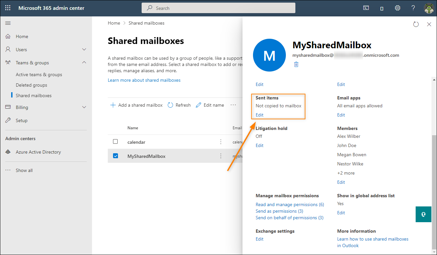This screenshot has height=255, width=437.
Task: Open Send on behalf of permissions (3)
Action: point(289,218)
